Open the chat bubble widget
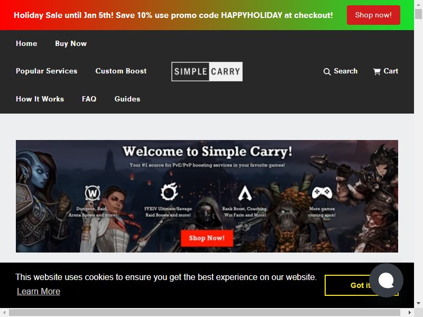Viewport: 423px width, 317px height. pyautogui.click(x=387, y=281)
